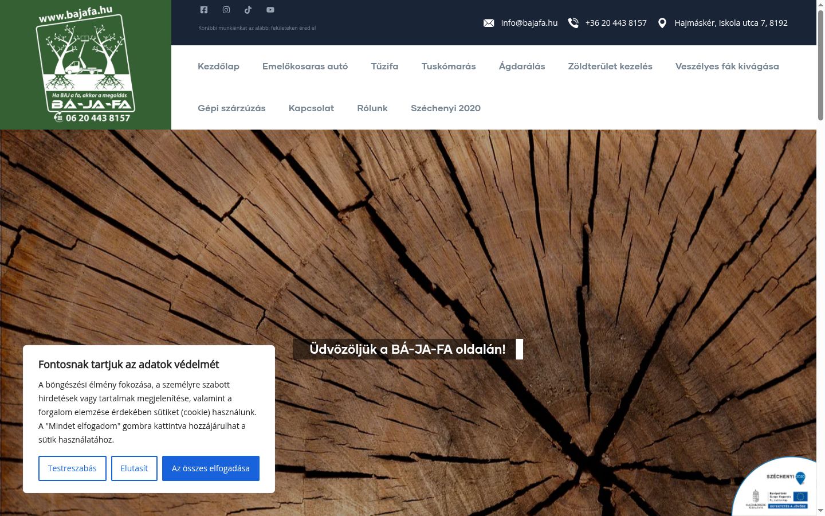Click the phone handset icon
The image size is (825, 516).
point(573,23)
